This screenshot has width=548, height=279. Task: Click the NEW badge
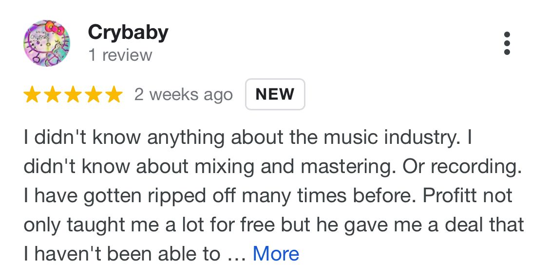click(x=275, y=94)
